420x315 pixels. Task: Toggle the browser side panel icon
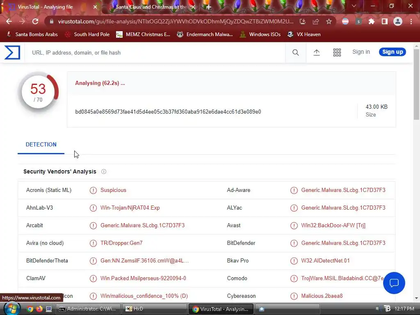[x=384, y=21]
